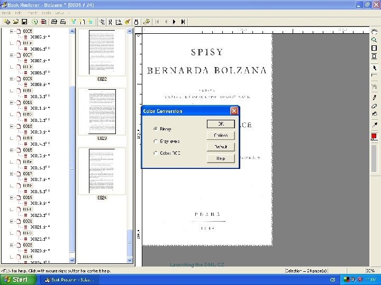Image resolution: width=381 pixels, height=285 pixels.
Task: Select the Colors RGB radio option
Action: [x=156, y=153]
